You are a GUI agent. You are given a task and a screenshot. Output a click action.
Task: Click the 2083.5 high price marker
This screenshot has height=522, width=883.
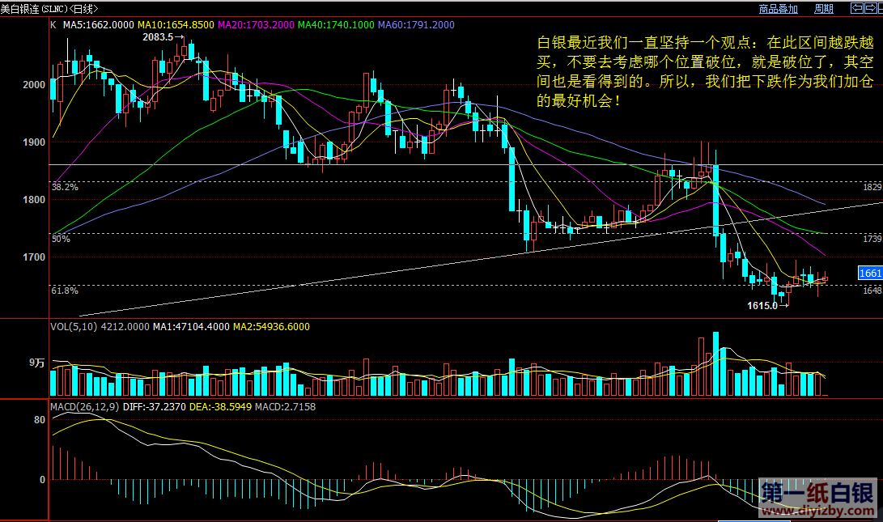tap(158, 37)
